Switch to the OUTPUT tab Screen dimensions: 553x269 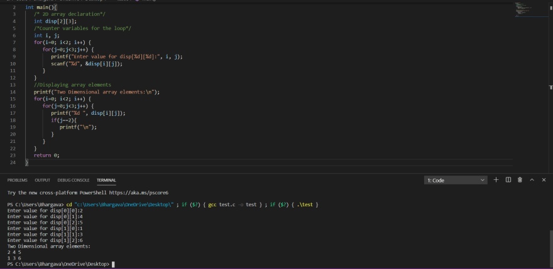click(x=42, y=180)
